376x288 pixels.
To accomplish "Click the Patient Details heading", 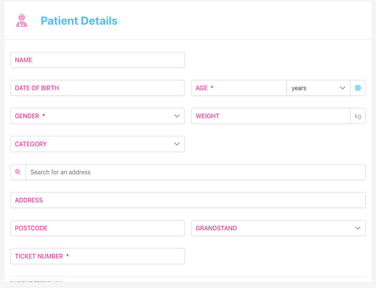I will (x=79, y=21).
